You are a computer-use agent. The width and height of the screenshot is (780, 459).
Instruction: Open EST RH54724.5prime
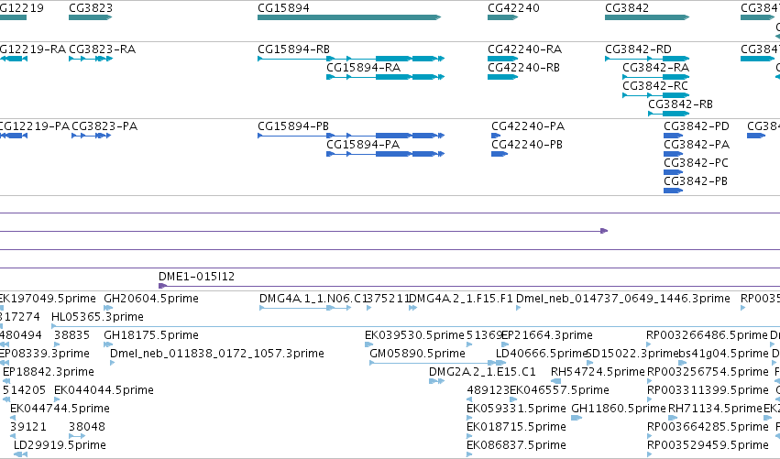coord(598,372)
